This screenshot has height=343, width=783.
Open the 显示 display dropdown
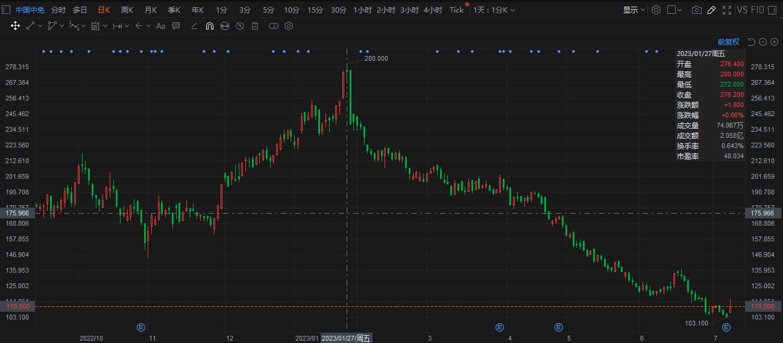coord(634,10)
